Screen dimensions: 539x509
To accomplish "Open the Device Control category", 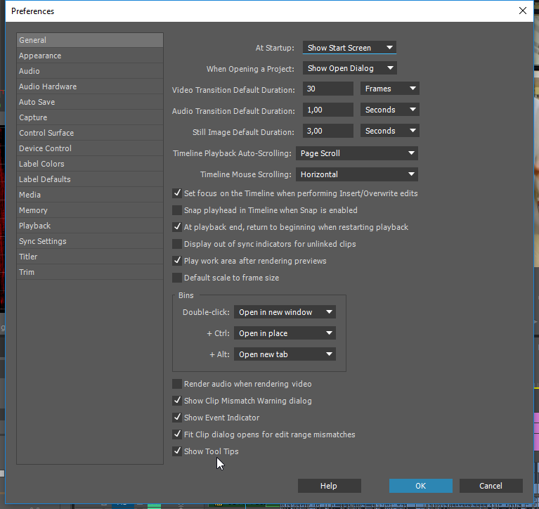I will [90, 148].
